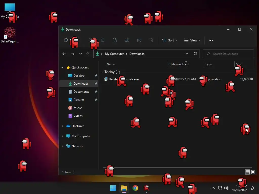
Task: Click the 1 item status text
Action: (x=67, y=172)
